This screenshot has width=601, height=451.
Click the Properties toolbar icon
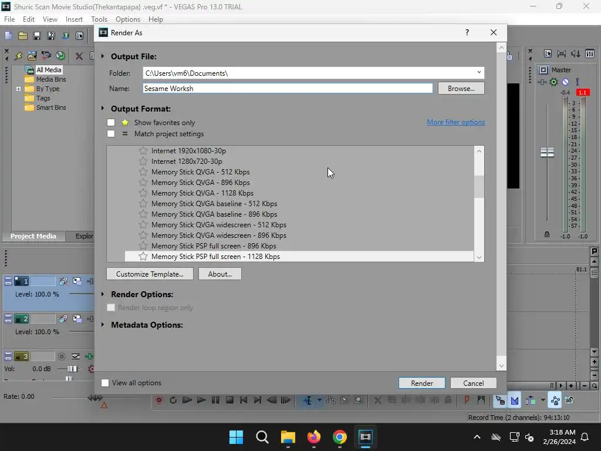(x=79, y=36)
